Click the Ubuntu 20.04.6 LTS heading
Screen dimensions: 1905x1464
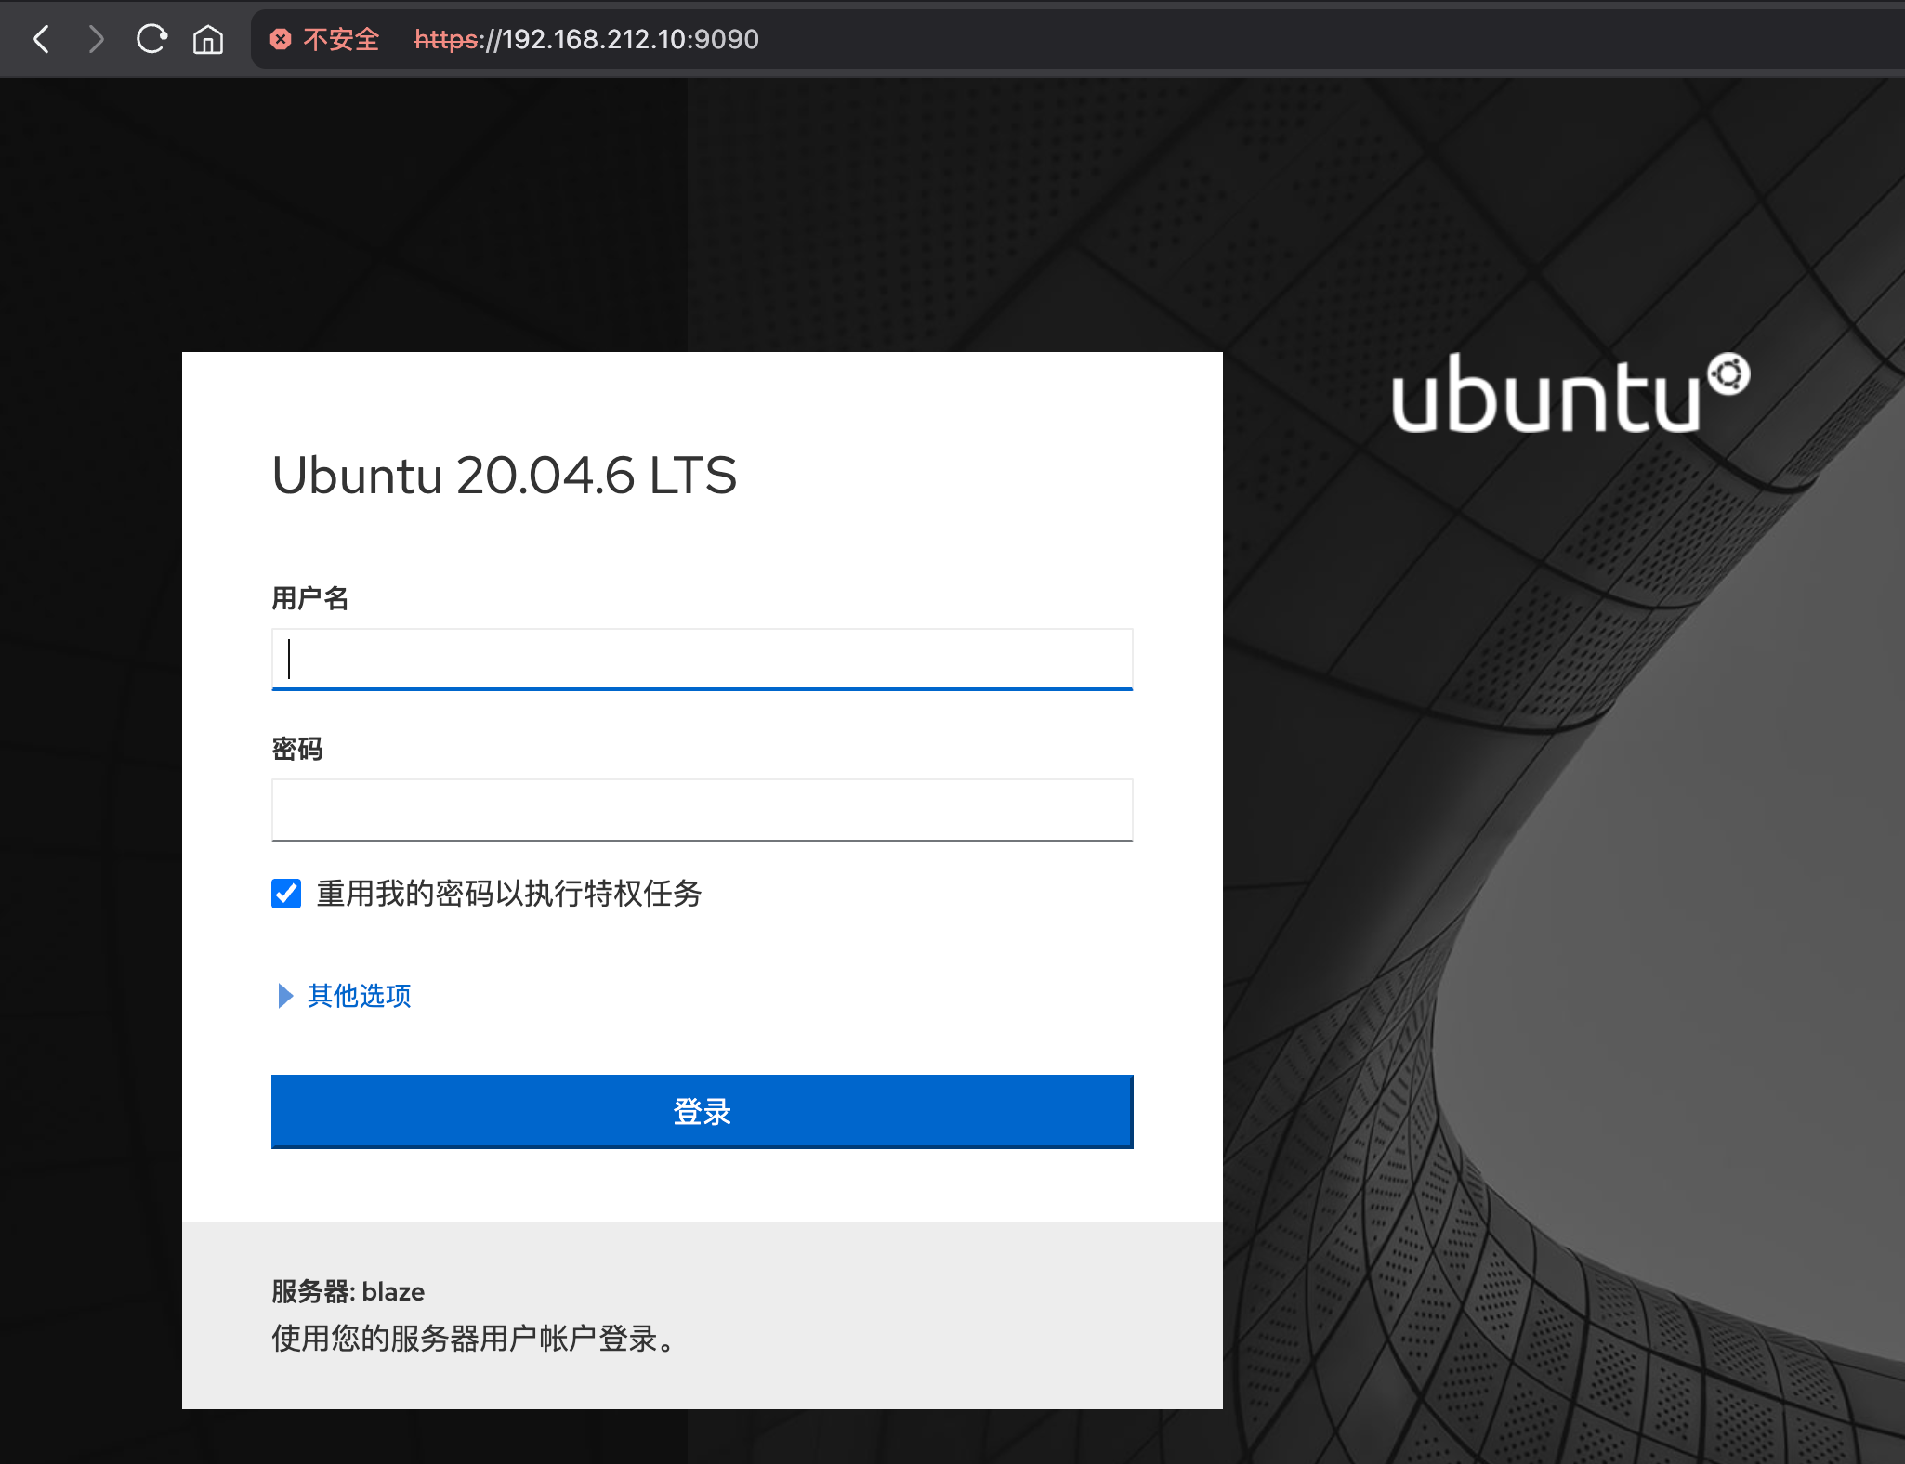(x=504, y=476)
